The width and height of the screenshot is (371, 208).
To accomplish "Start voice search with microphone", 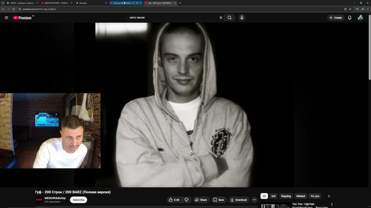I will 242,18.
